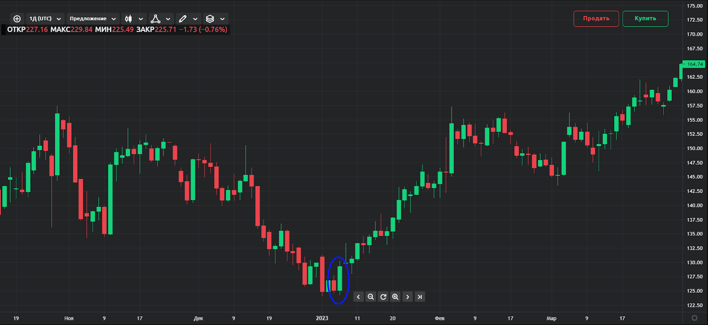Image resolution: width=708 pixels, height=325 pixels.
Task: Expand the layers dropdown chevron
Action: pyautogui.click(x=223, y=19)
